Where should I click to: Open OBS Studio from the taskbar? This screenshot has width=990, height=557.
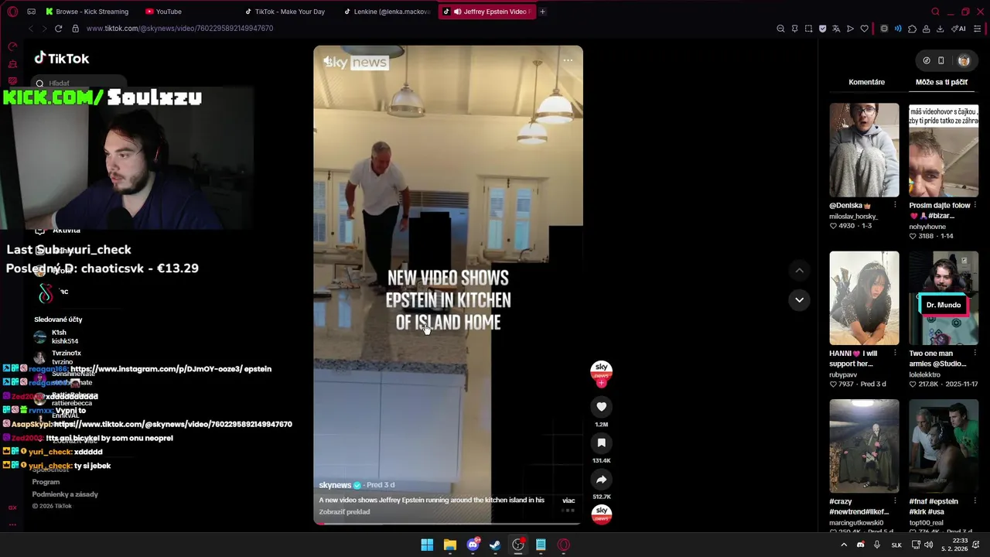coord(518,545)
